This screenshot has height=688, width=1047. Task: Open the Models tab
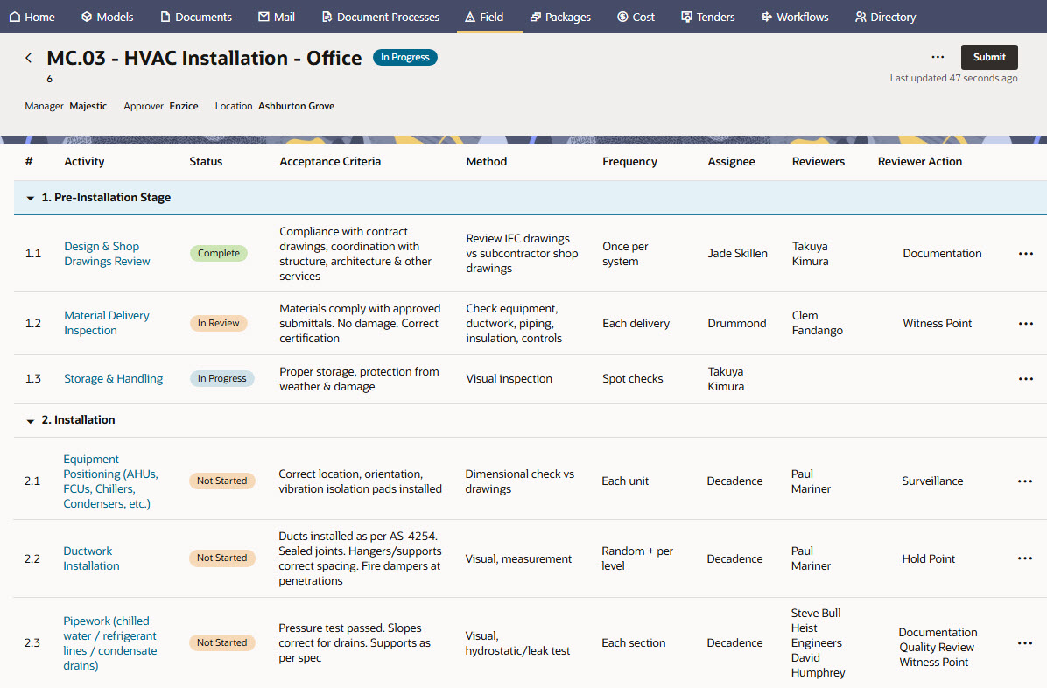(x=107, y=17)
